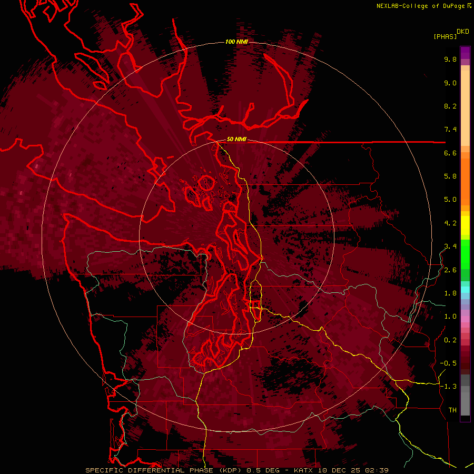The height and width of the screenshot is (474, 474).
Task: Click the -0.5 legend value
Action: [448, 363]
